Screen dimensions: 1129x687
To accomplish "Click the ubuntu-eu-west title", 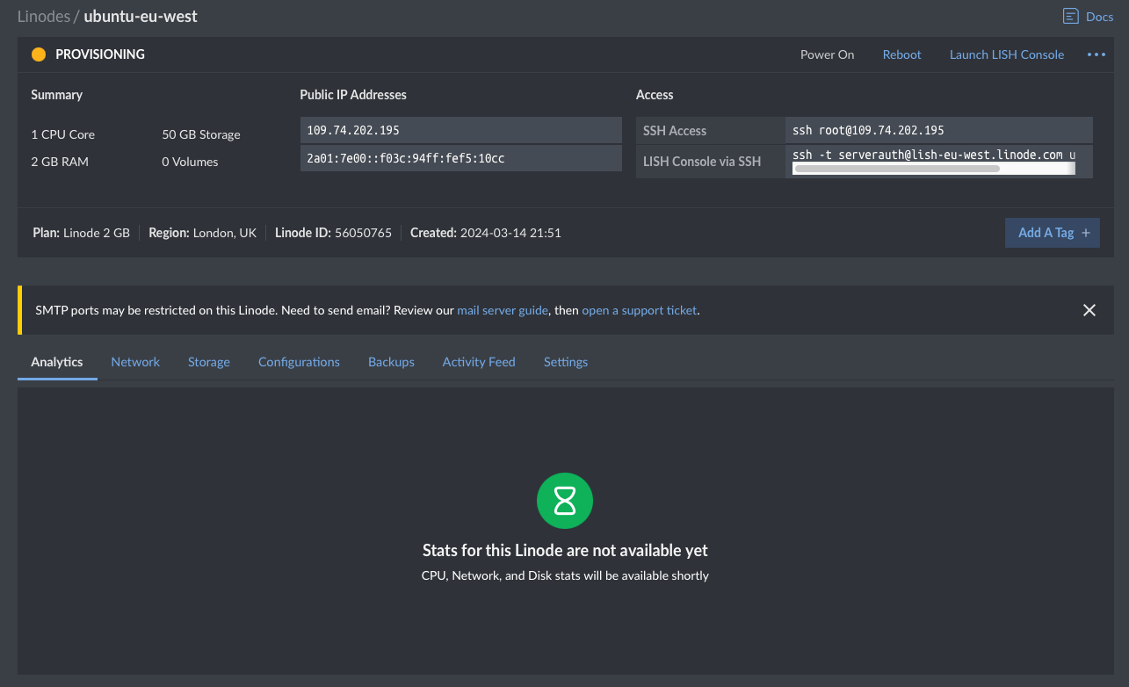I will point(141,17).
